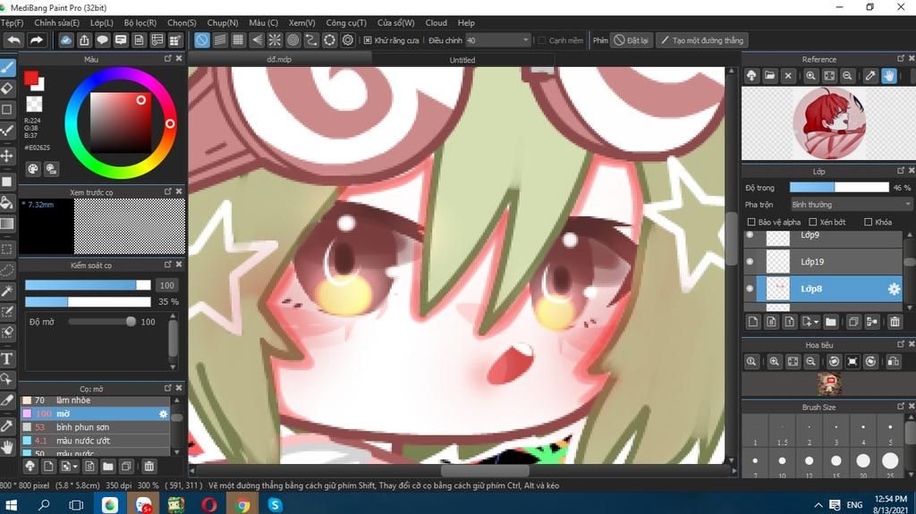Toggle the Khử răng cưa checkbox
The width and height of the screenshot is (916, 514).
[368, 40]
